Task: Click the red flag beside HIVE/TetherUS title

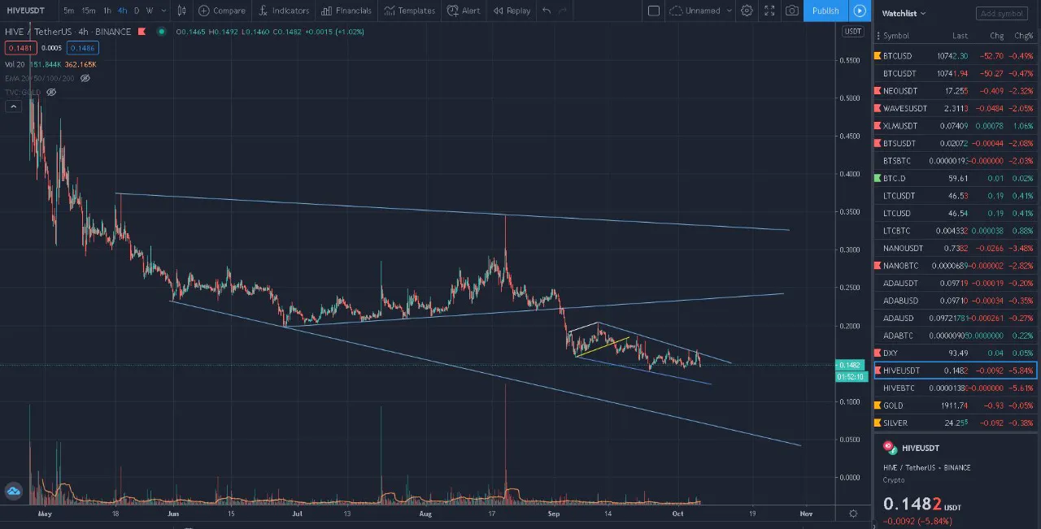Action: (143, 32)
